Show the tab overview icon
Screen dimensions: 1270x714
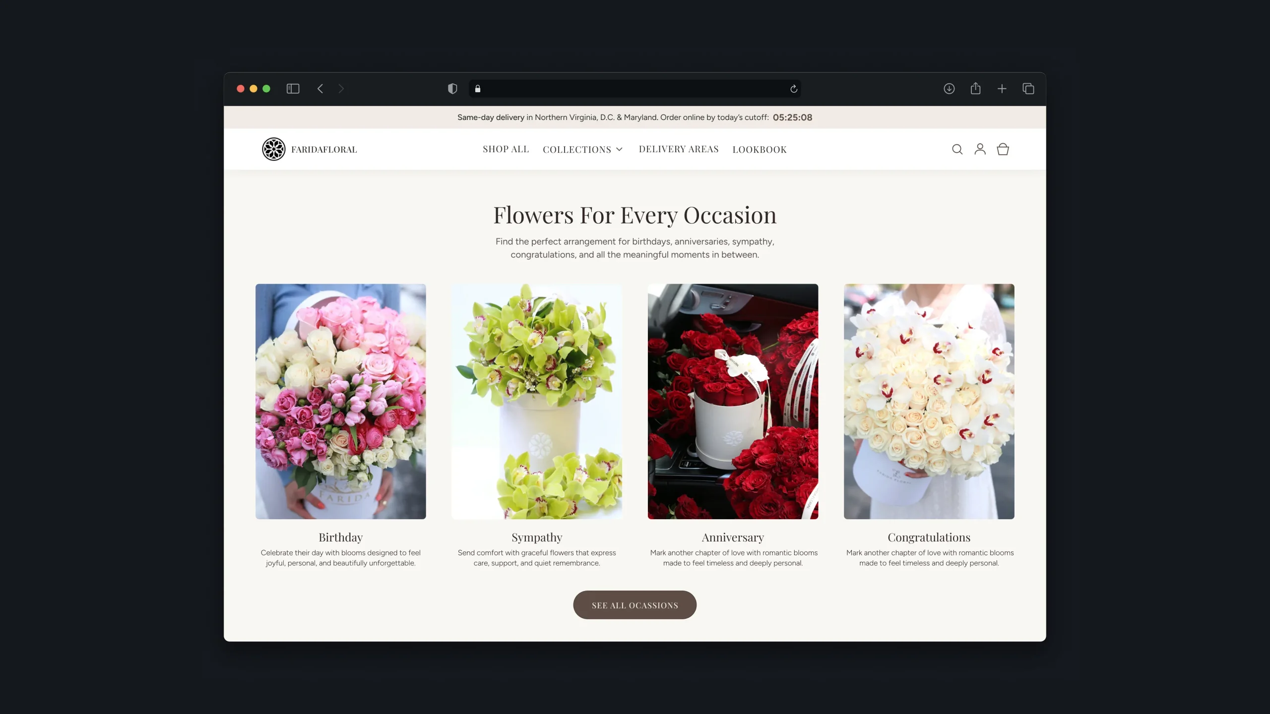point(1028,89)
